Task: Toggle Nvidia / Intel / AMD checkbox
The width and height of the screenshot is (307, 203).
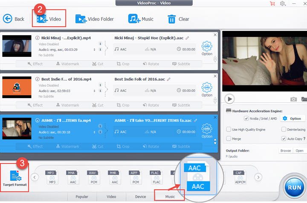Action: click(246, 118)
